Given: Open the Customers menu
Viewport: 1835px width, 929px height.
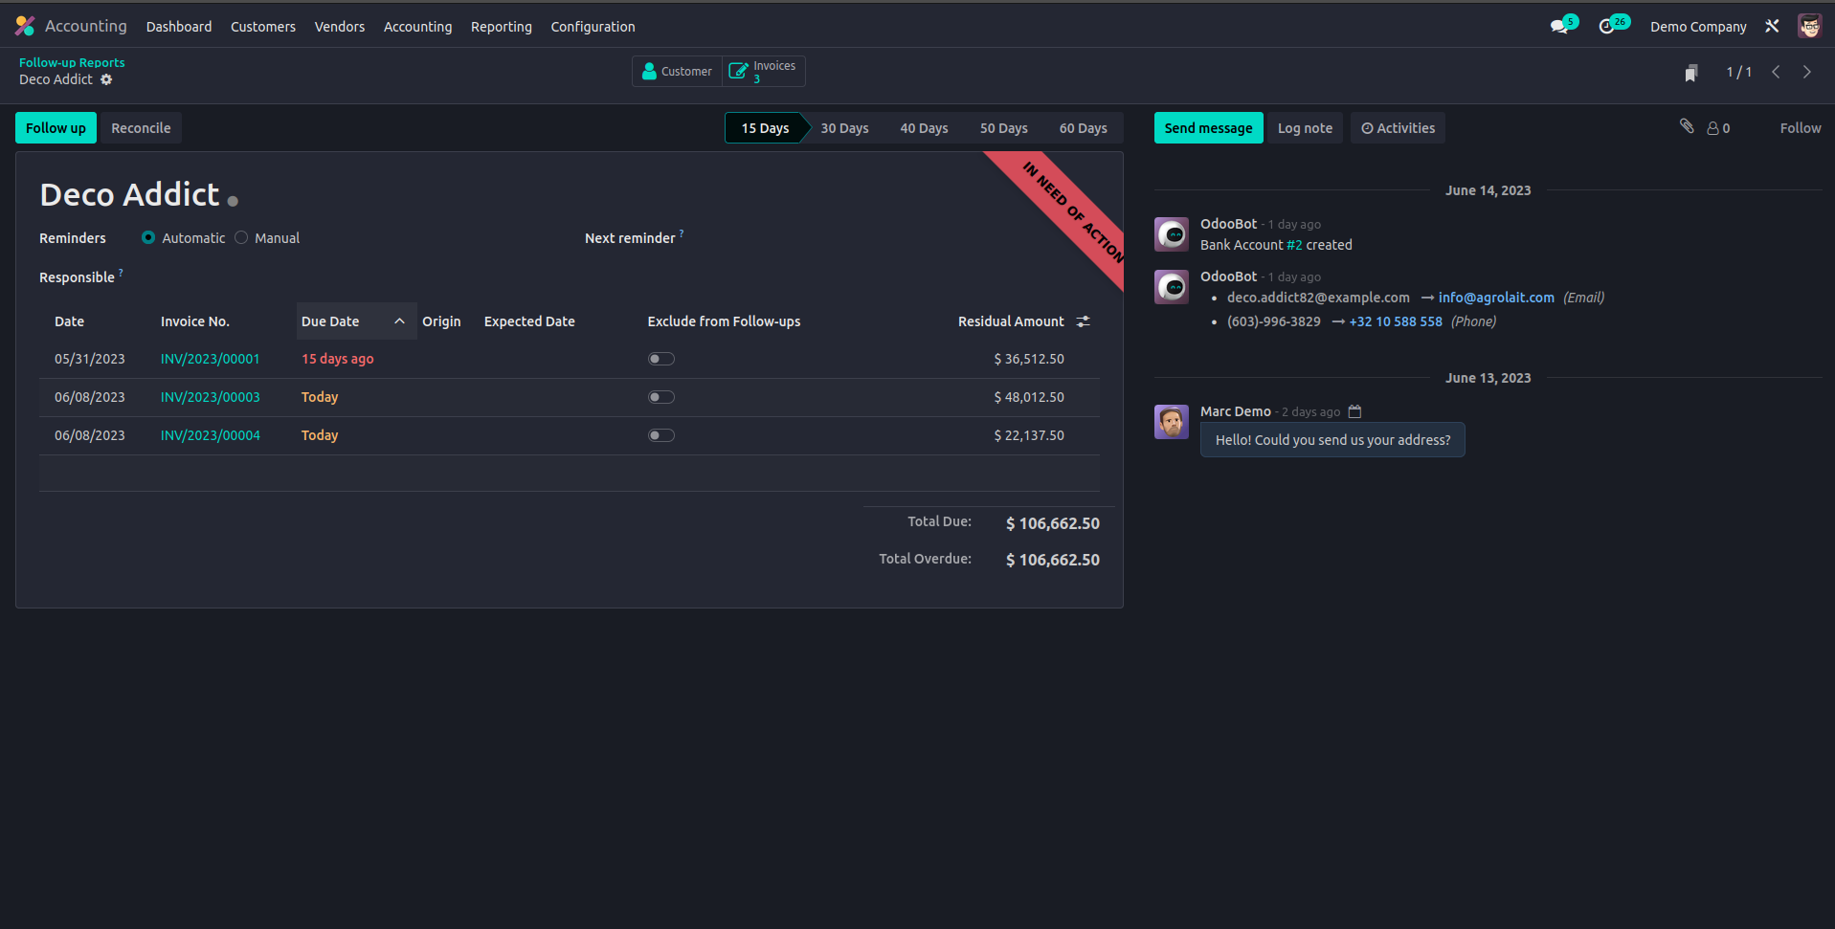Looking at the screenshot, I should pyautogui.click(x=263, y=27).
